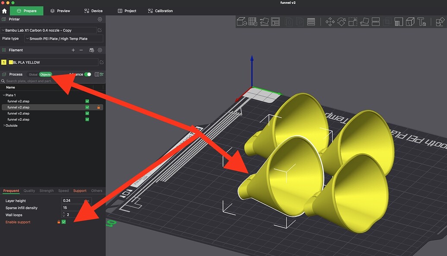Viewport: 447px width, 256px height.
Task: Remove a filament with the minus icon
Action: 81,50
